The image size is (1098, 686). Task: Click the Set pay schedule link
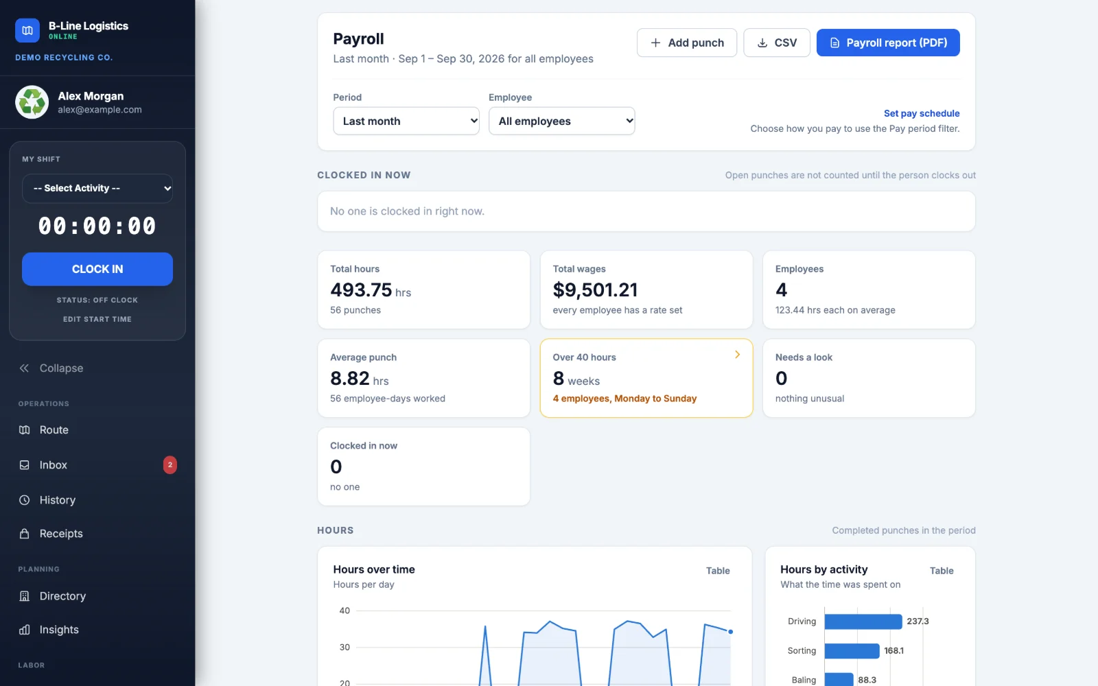[922, 113]
